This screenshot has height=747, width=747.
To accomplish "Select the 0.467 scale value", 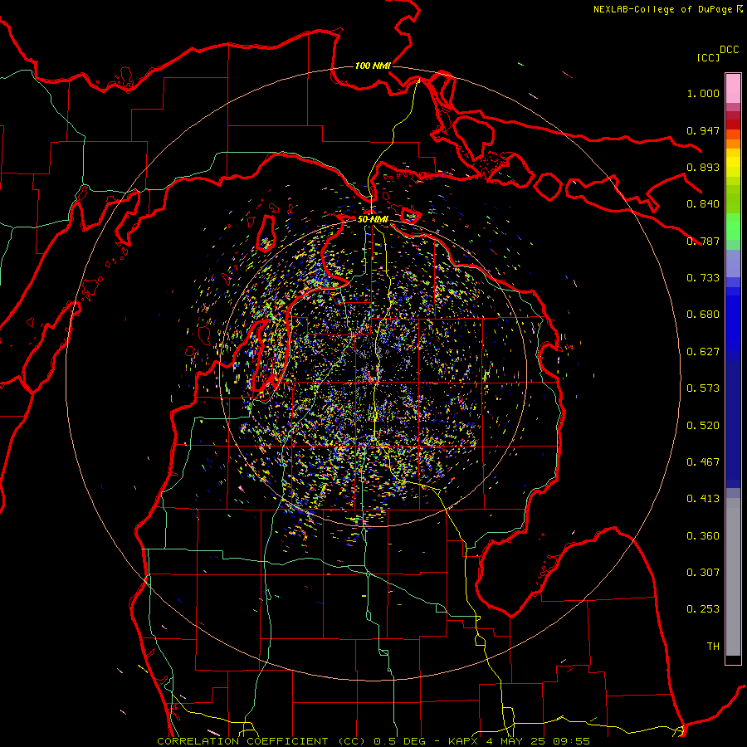I will point(703,462).
